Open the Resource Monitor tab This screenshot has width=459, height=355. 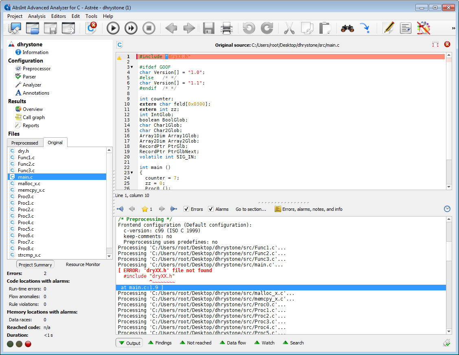click(83, 264)
